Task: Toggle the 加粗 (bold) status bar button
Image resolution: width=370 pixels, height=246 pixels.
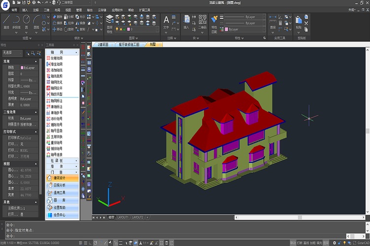Action: coord(313,243)
